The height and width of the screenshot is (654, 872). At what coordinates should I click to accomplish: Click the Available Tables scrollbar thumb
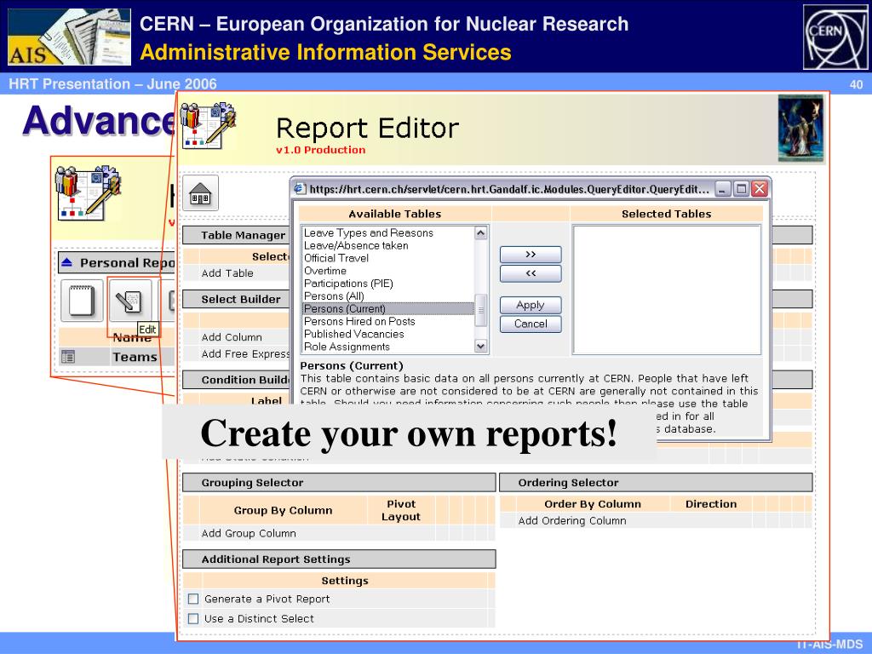[x=481, y=310]
